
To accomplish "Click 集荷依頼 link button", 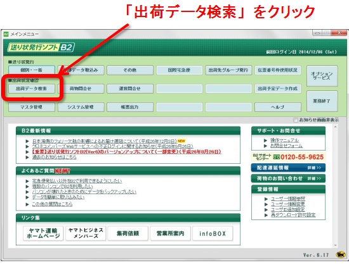I will click(x=128, y=233).
